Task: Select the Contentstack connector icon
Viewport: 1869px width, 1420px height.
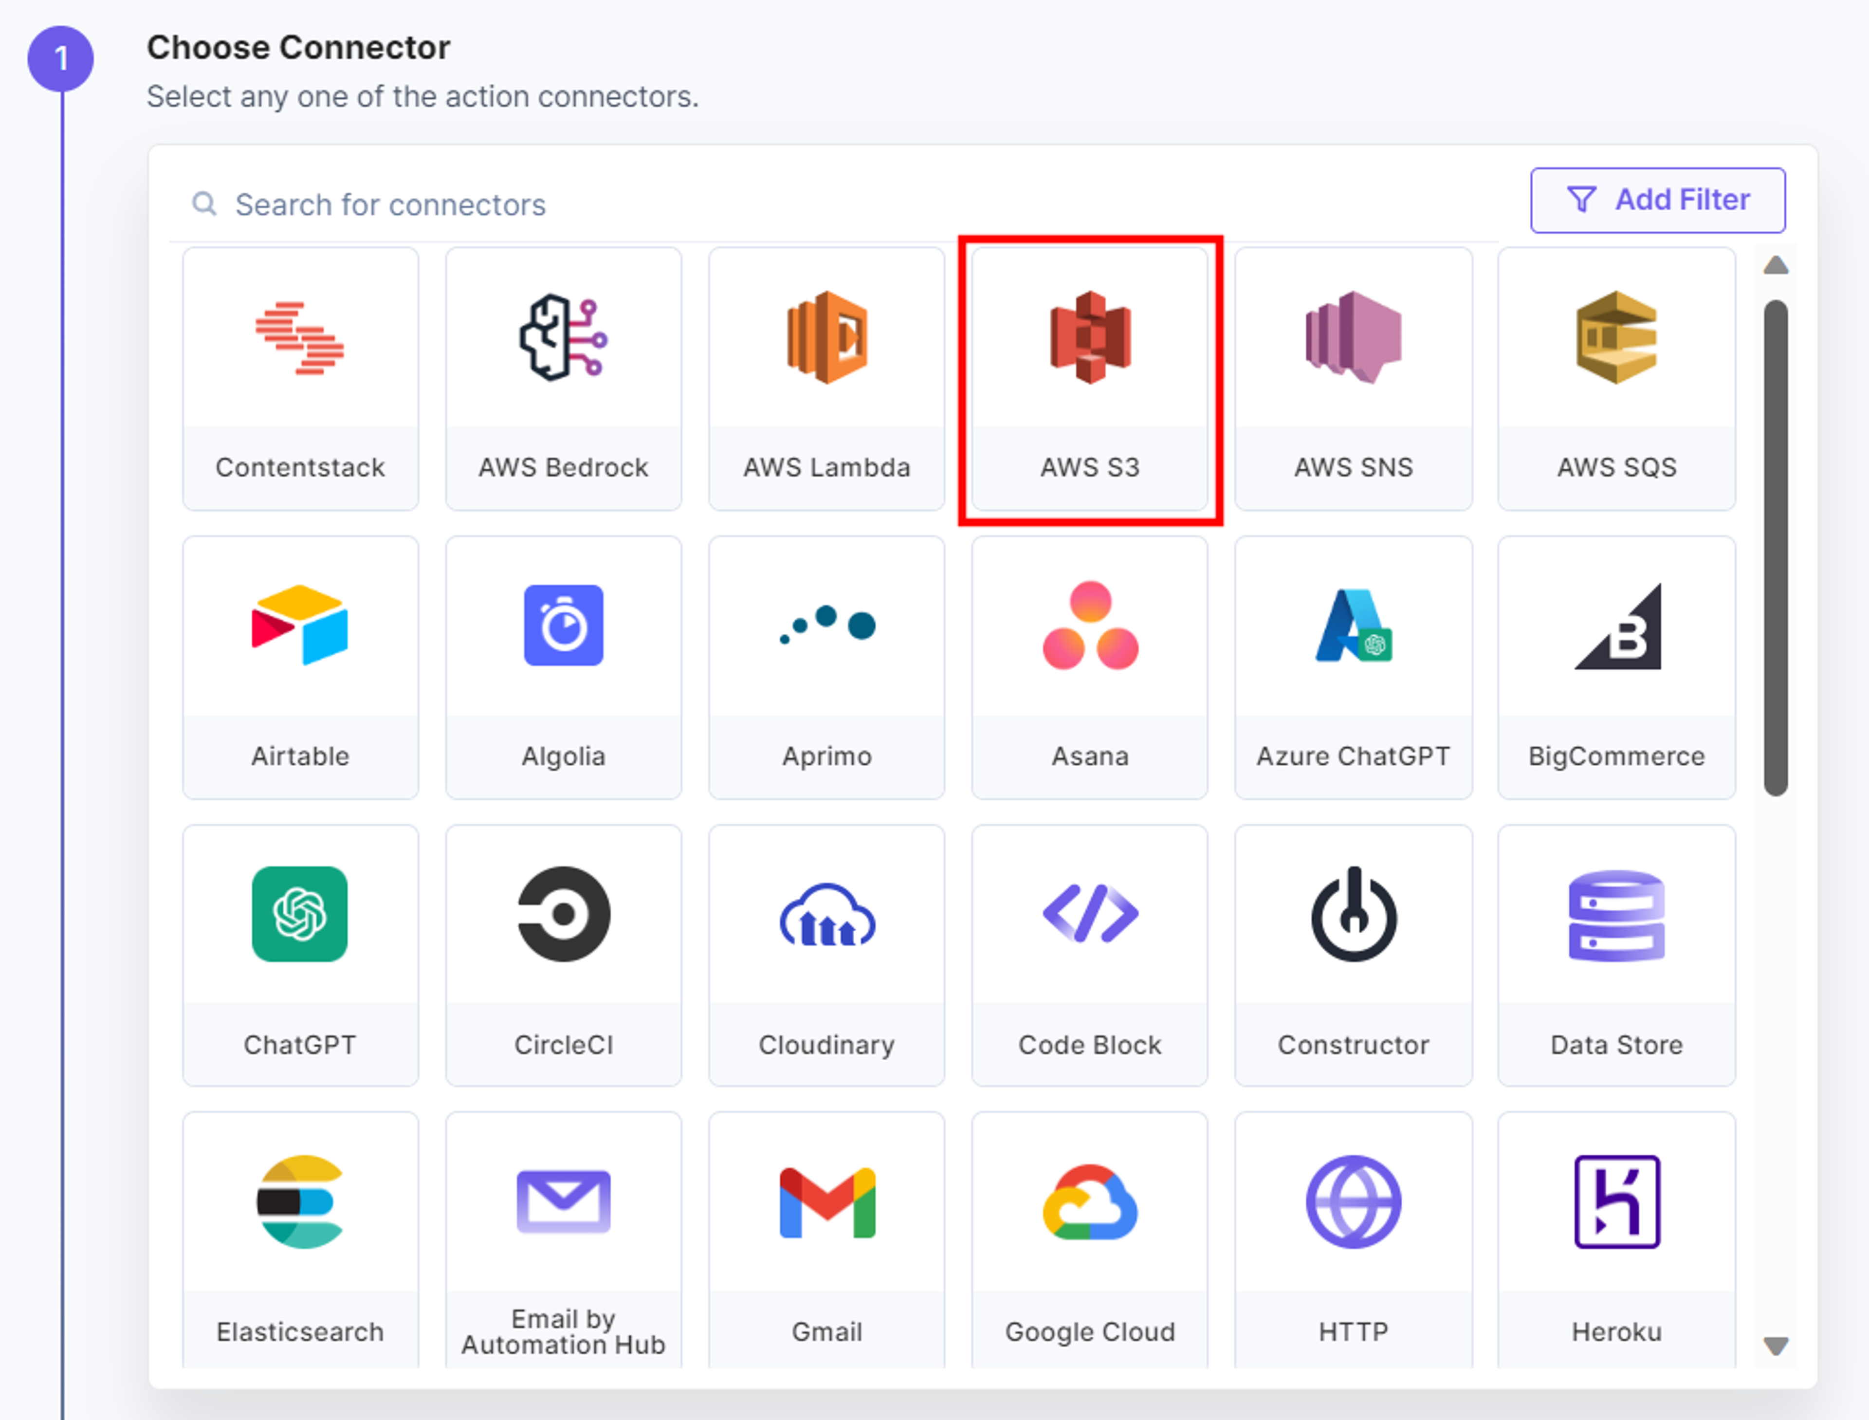Action: tap(300, 338)
